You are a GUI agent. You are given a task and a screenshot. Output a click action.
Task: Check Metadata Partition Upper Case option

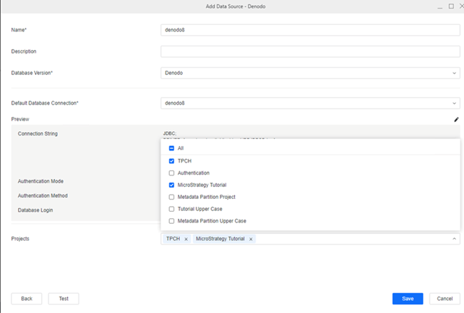coord(171,221)
